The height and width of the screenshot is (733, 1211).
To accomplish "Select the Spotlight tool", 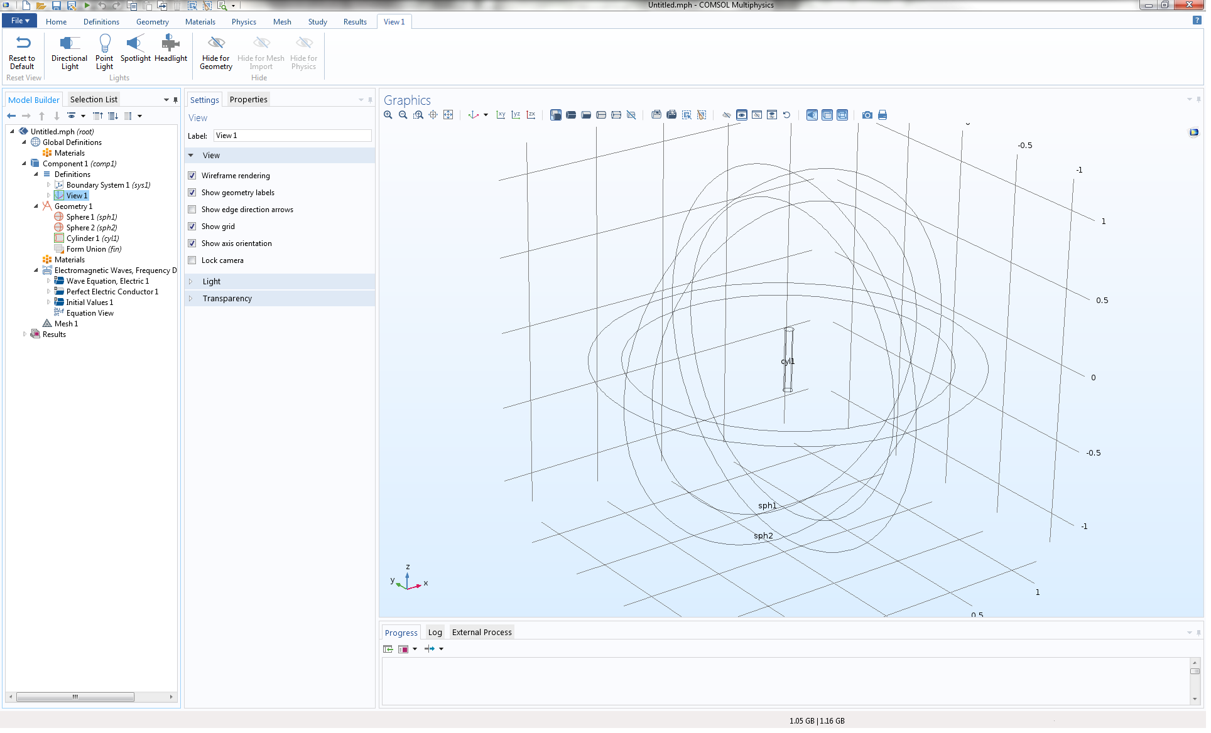I will click(x=135, y=43).
